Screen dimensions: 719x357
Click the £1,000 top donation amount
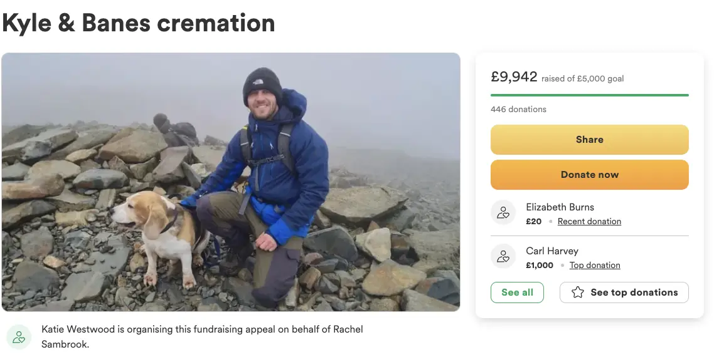(x=540, y=266)
